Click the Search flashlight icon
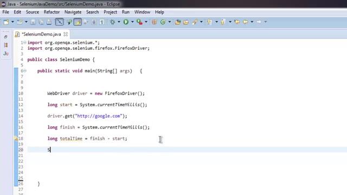The image size is (347, 195). click(195, 22)
